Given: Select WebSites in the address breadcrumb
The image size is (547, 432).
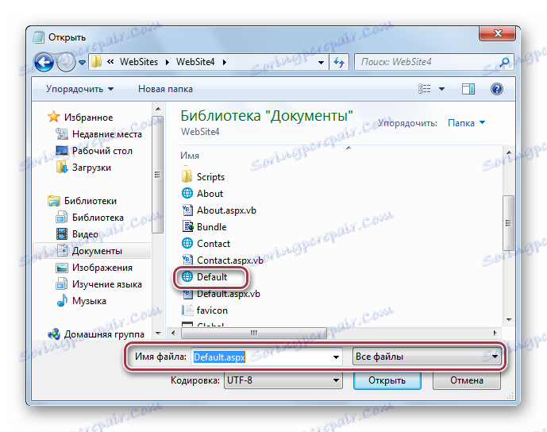Looking at the screenshot, I should coord(139,62).
